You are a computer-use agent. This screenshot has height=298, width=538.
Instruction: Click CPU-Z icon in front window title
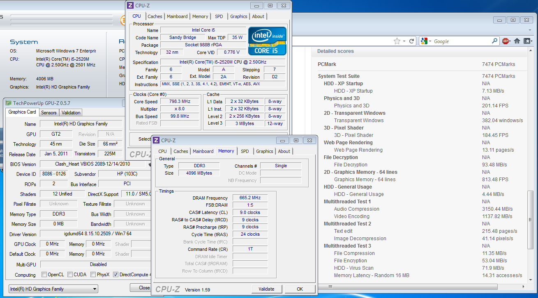(157, 140)
